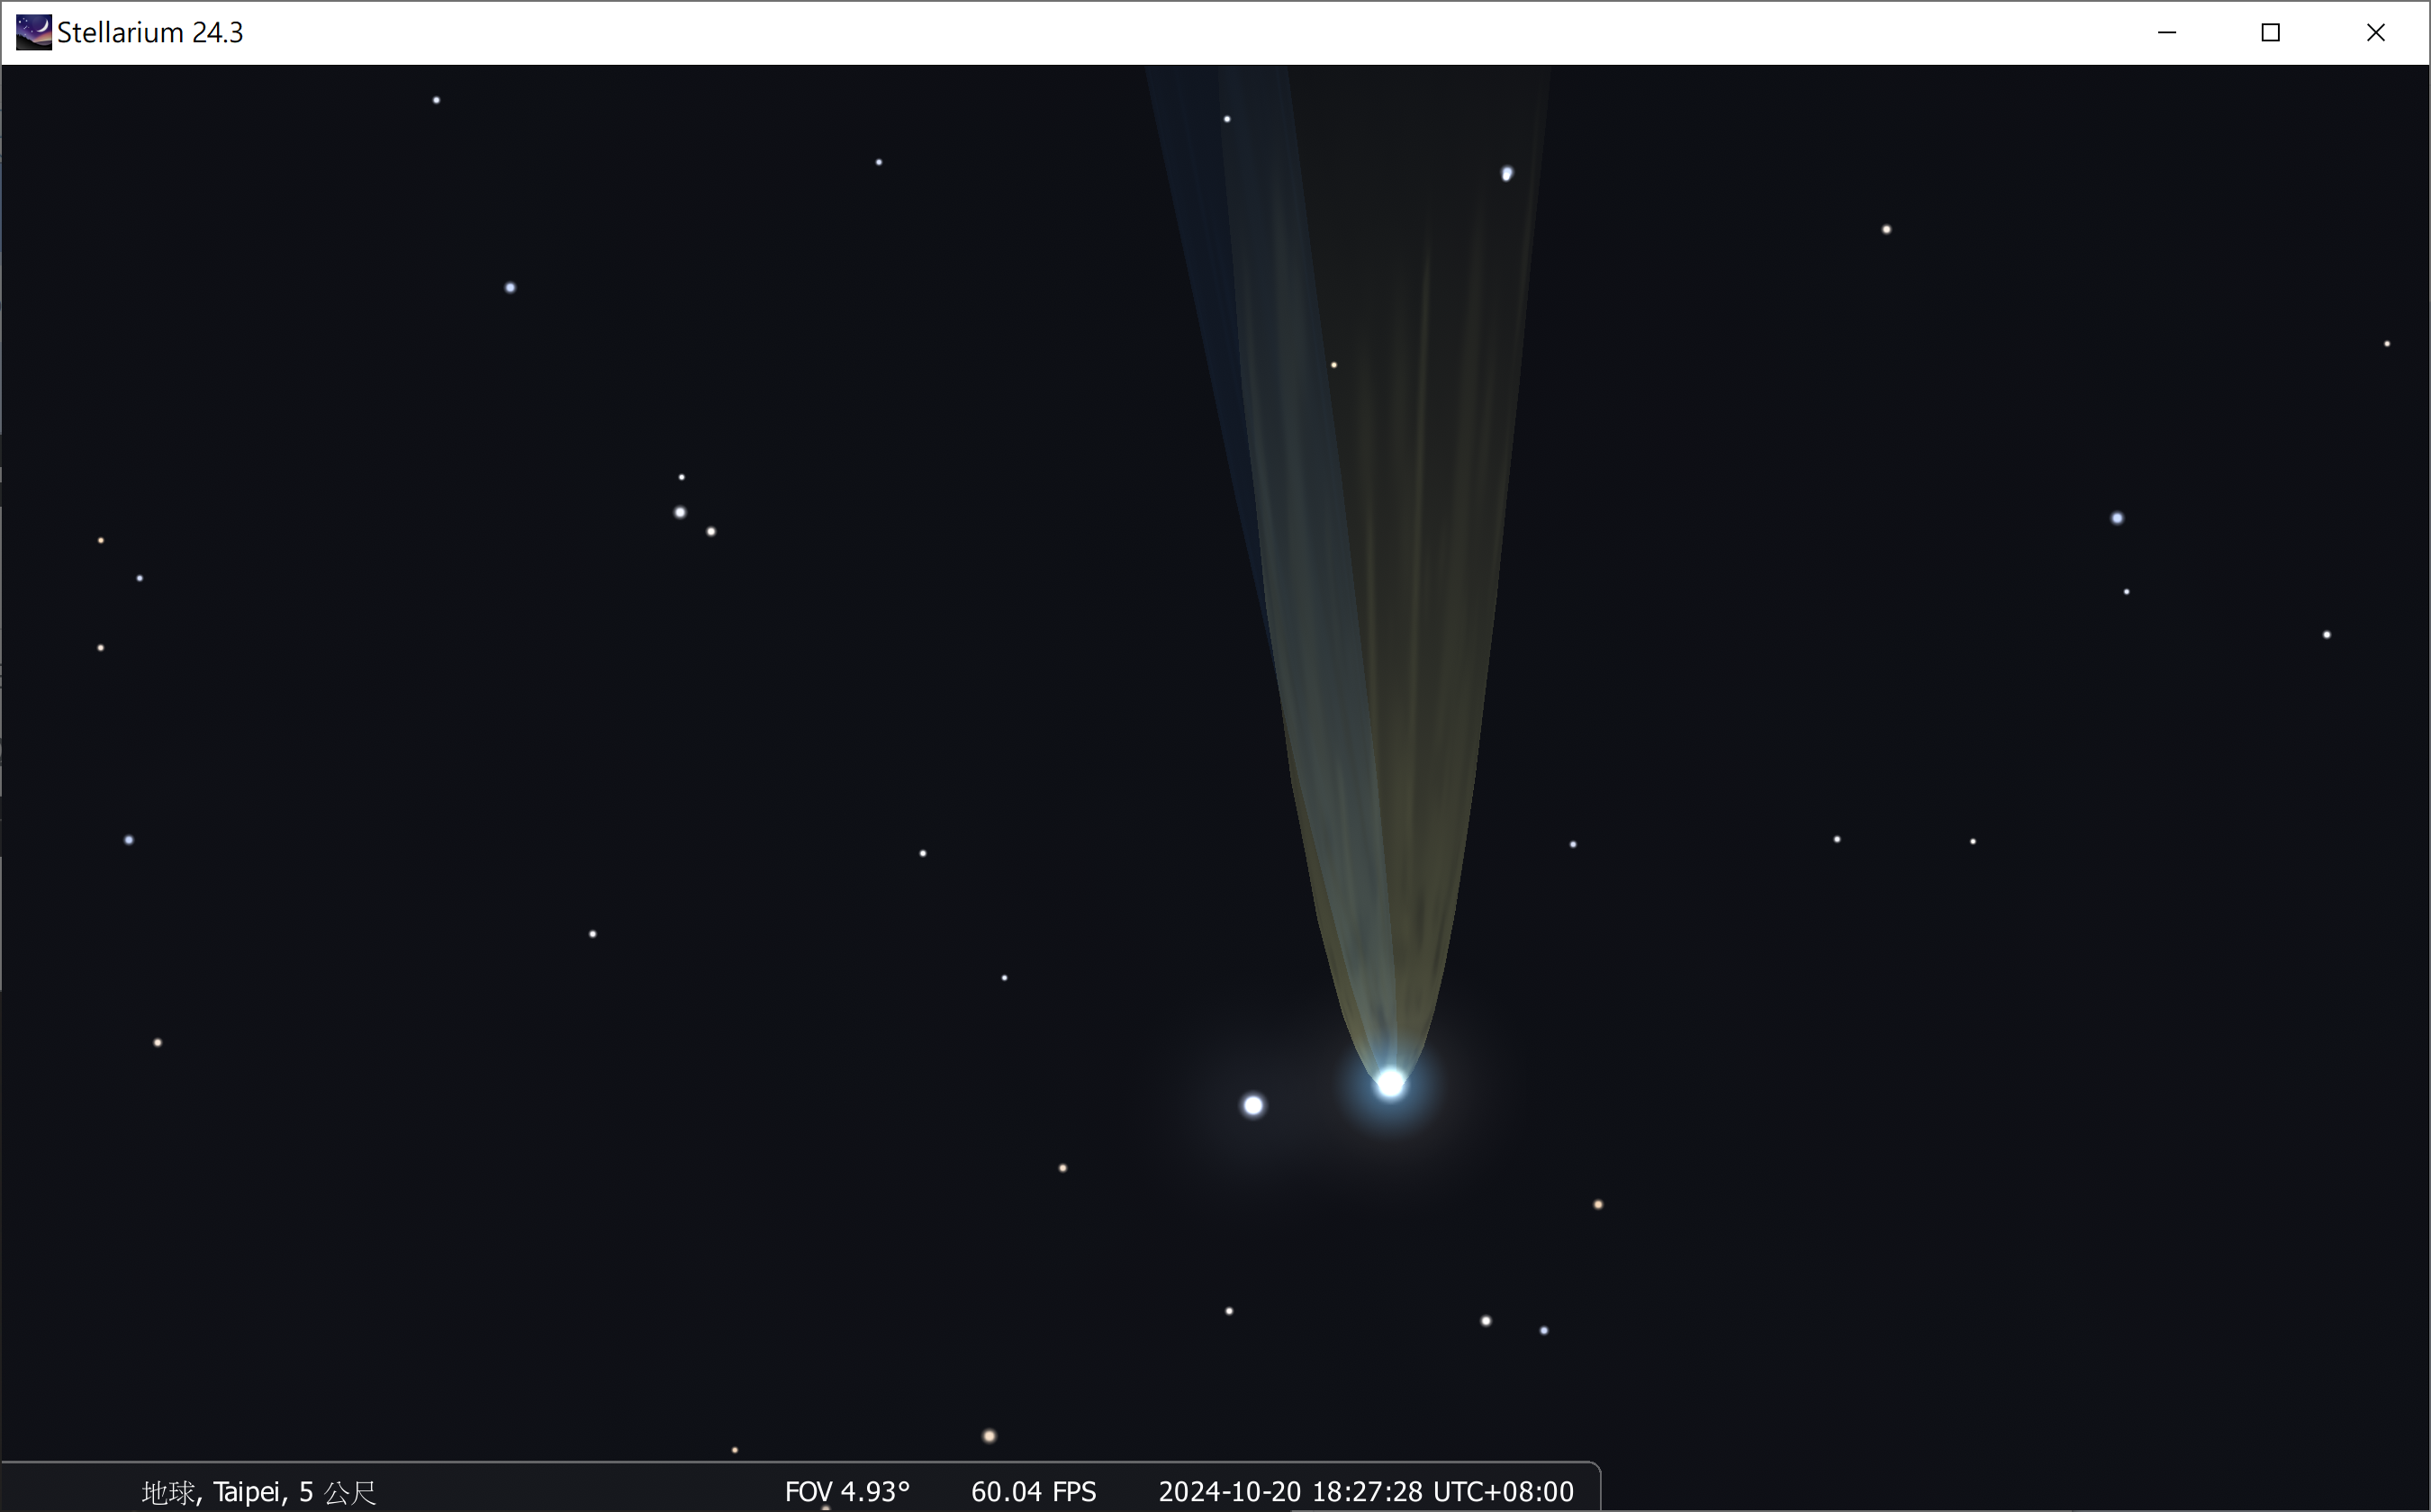Click the 'FOV 4.93°' status entry
Viewport: 2431px width, 1512px height.
(x=847, y=1492)
